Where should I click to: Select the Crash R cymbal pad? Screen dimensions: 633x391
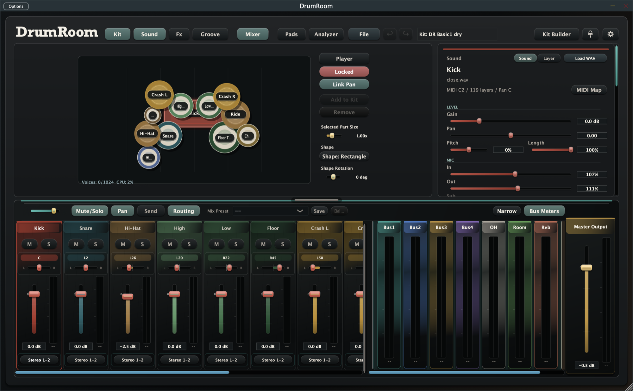click(227, 96)
